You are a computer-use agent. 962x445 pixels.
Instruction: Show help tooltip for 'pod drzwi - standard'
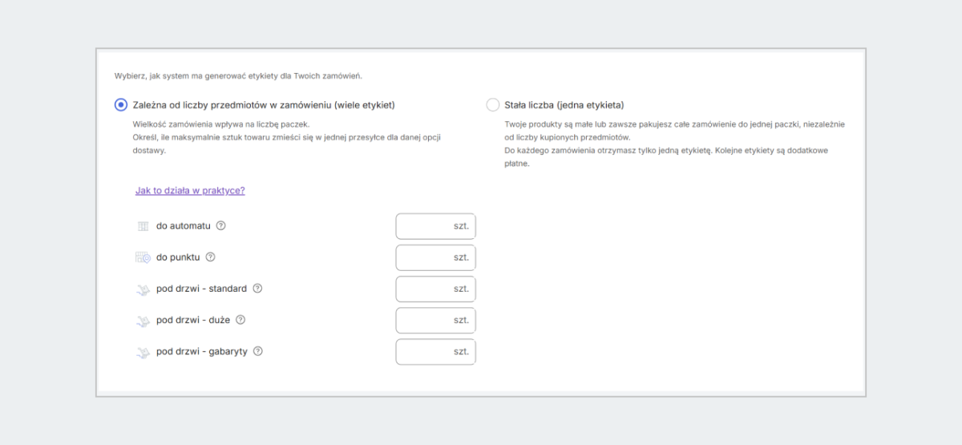258,289
